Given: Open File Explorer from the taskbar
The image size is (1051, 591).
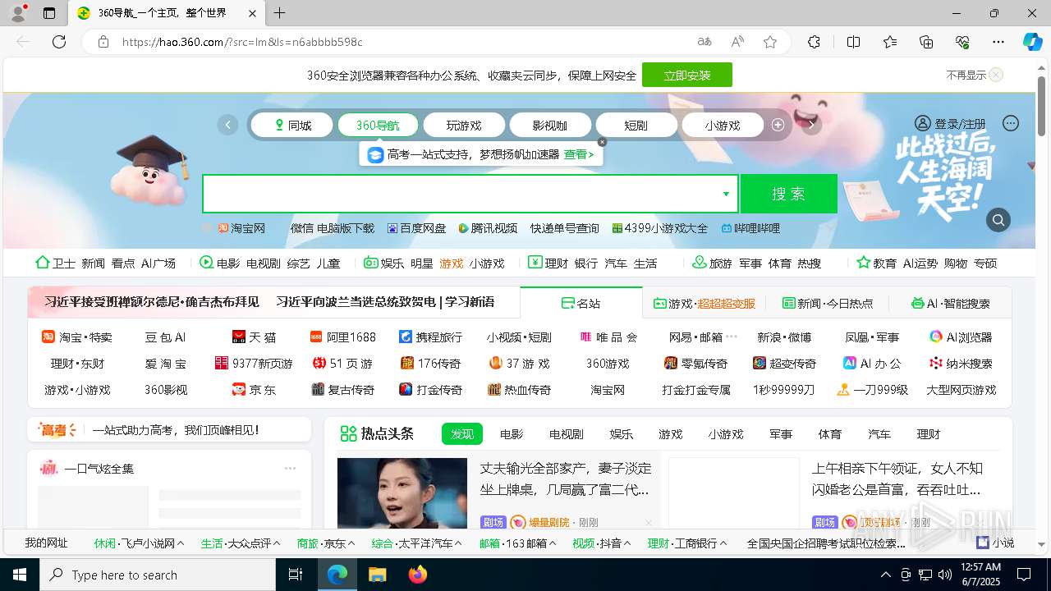Looking at the screenshot, I should [x=377, y=575].
